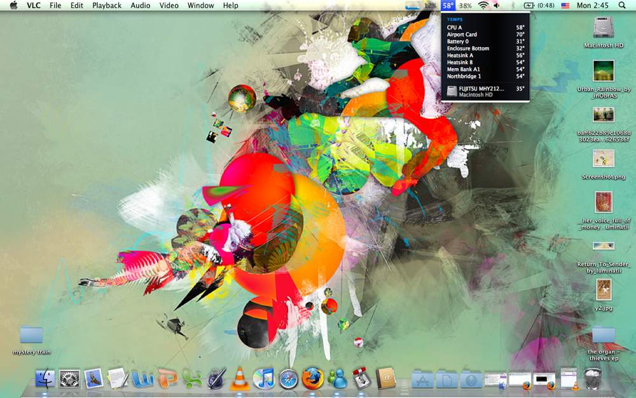Click the 38% menu bar readout
This screenshot has width=636, height=398.
pos(466,5)
